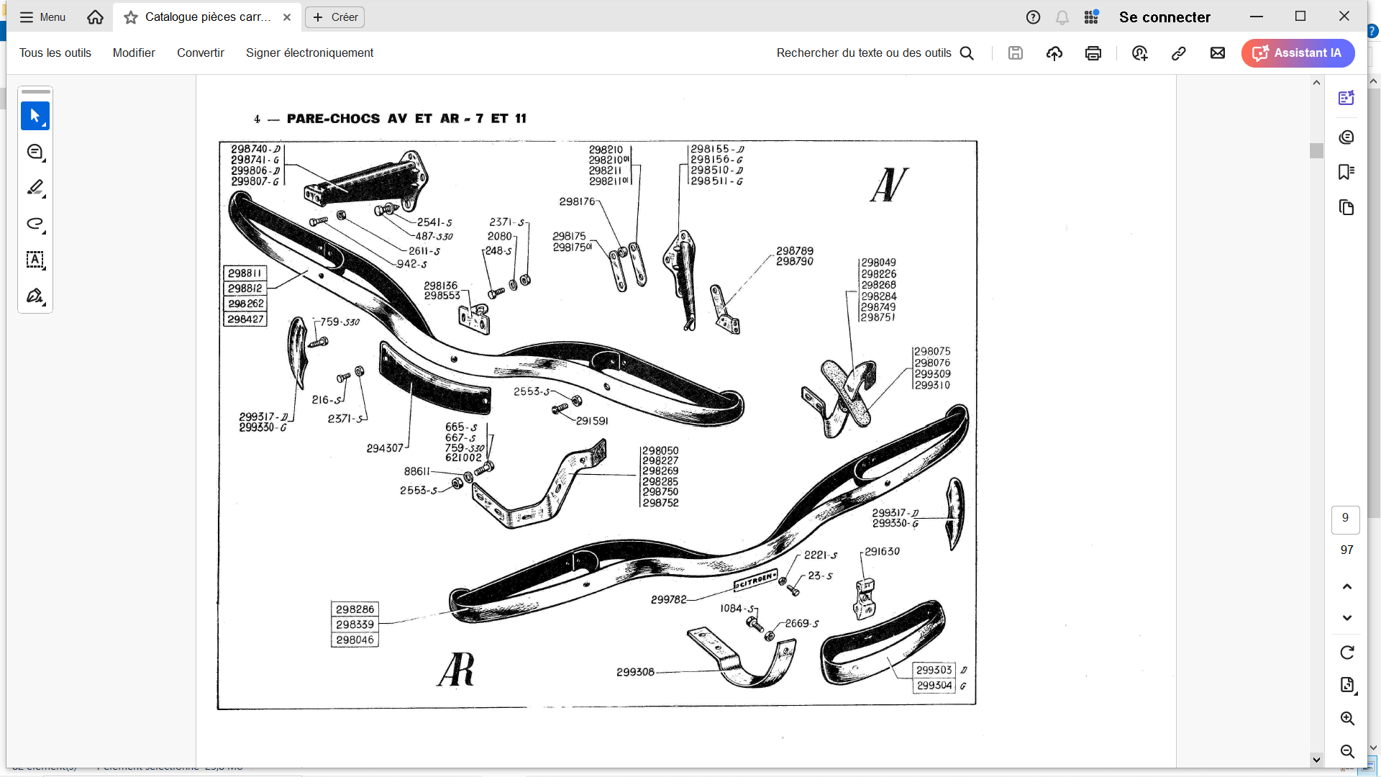Save the document with the disk icon
Image resolution: width=1381 pixels, height=777 pixels.
(x=1015, y=53)
